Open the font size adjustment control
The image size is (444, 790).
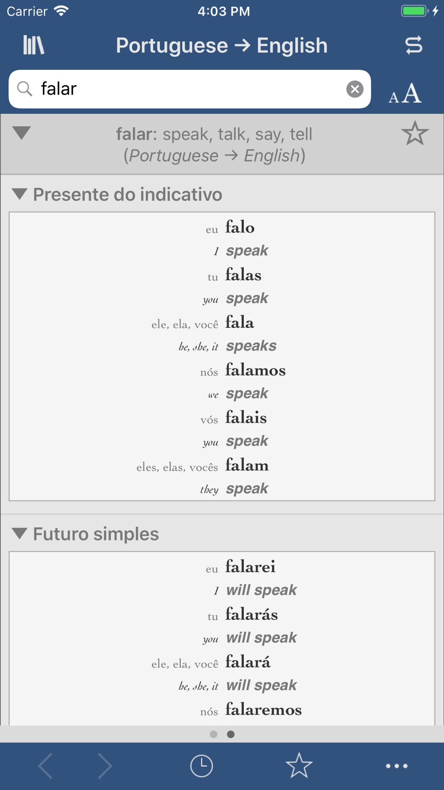click(x=405, y=93)
